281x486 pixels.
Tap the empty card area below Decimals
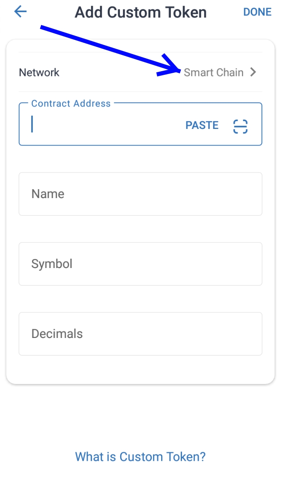tap(140, 369)
